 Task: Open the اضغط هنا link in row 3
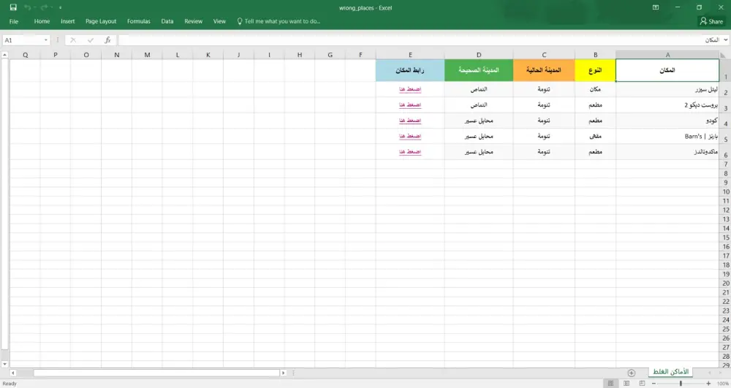[410, 104]
